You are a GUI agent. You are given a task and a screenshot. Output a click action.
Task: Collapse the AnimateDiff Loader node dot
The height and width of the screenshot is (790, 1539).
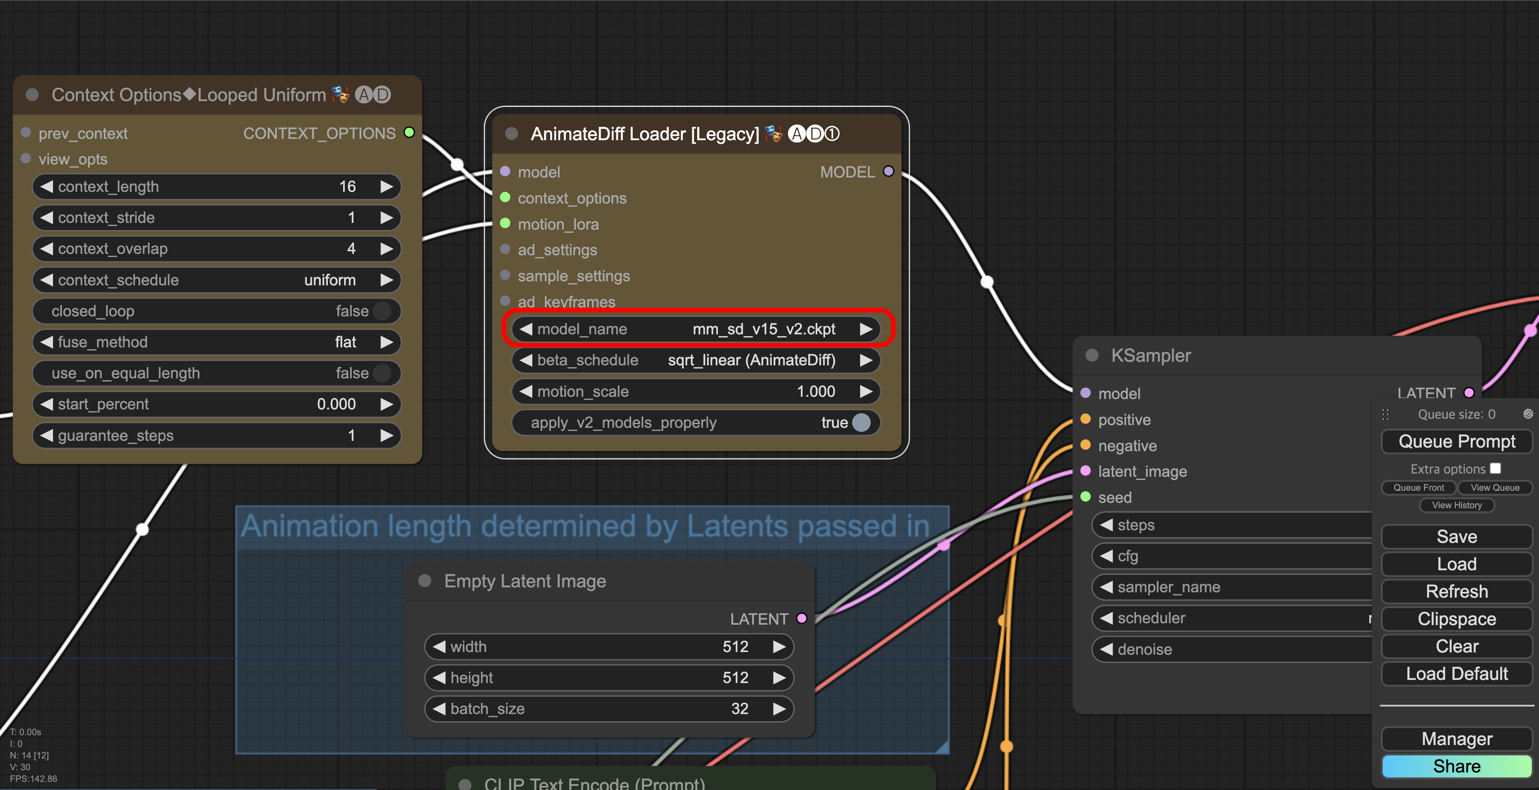(x=511, y=134)
